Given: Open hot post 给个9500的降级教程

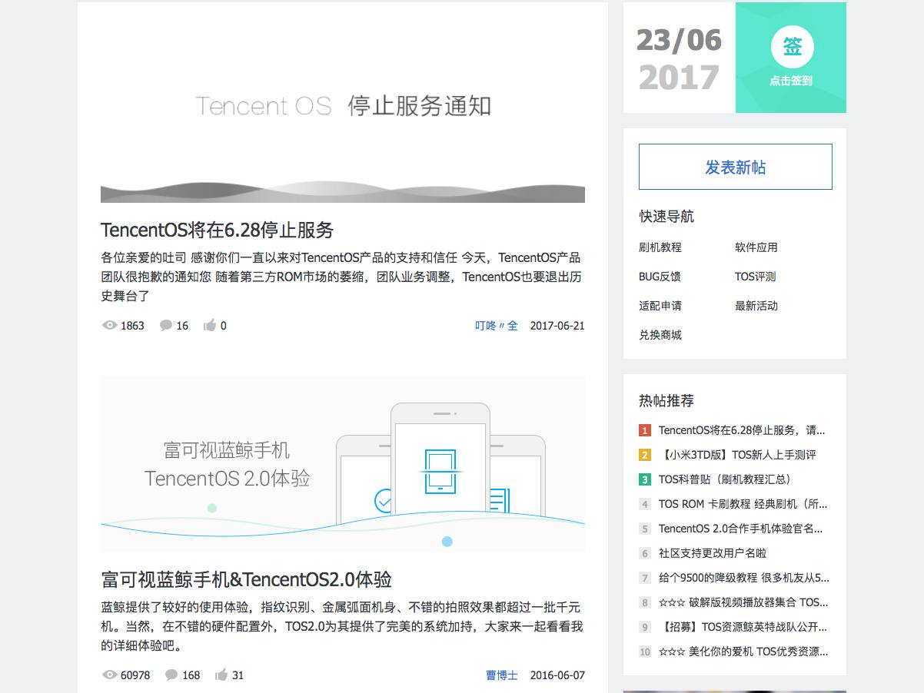Looking at the screenshot, I should coord(744,578).
